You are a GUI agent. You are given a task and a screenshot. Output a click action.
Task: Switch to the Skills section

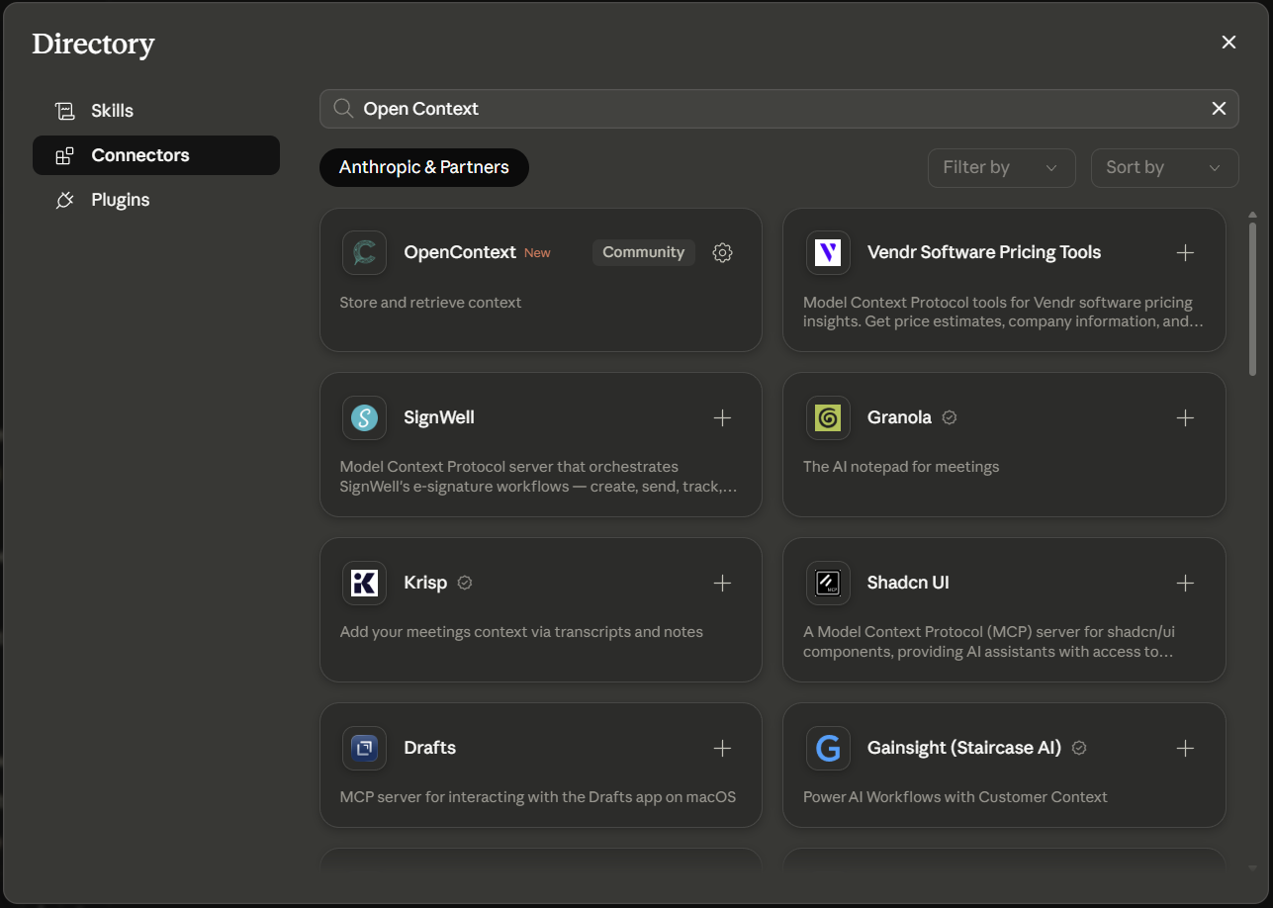point(156,111)
